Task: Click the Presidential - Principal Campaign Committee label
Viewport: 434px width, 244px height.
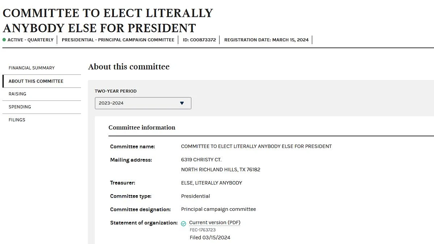Action: click(118, 40)
